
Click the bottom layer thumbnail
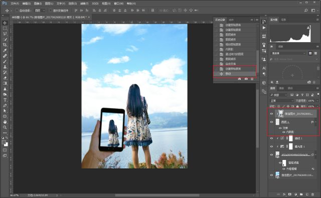pyautogui.click(x=277, y=175)
